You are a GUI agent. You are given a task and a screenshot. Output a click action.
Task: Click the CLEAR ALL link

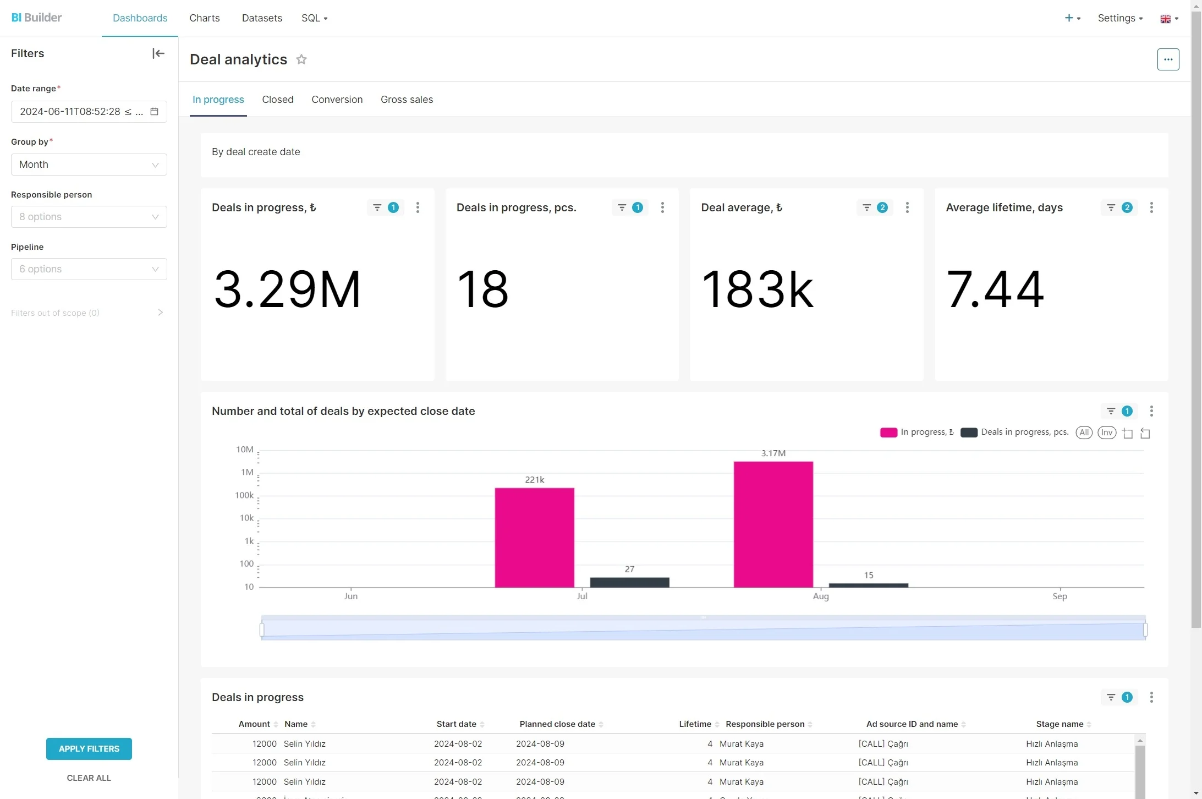point(89,778)
